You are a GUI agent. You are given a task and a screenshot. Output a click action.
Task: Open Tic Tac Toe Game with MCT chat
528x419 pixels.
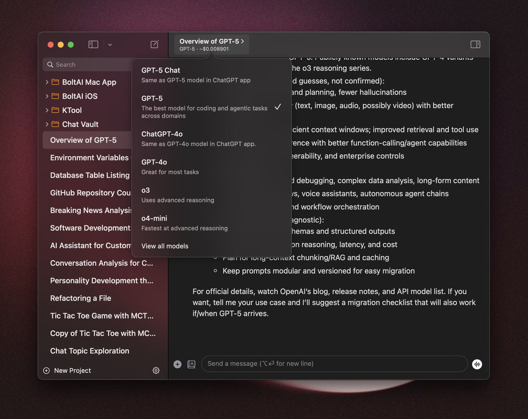pos(102,316)
